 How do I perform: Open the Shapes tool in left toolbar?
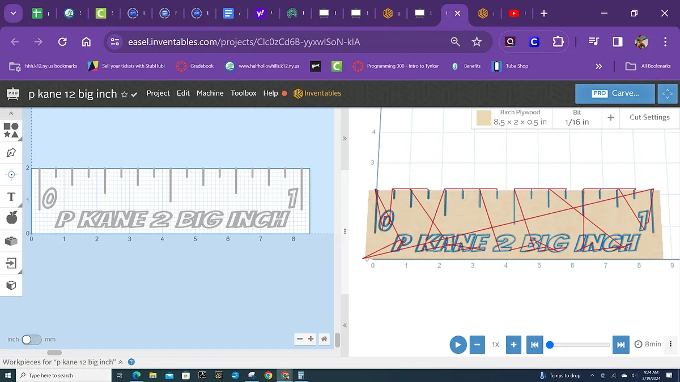[11, 130]
